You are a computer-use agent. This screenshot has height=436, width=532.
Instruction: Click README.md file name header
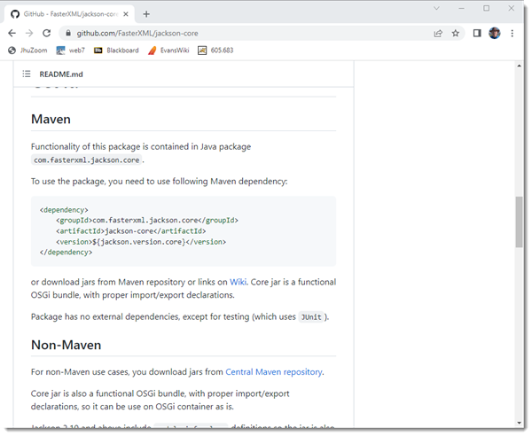(61, 74)
